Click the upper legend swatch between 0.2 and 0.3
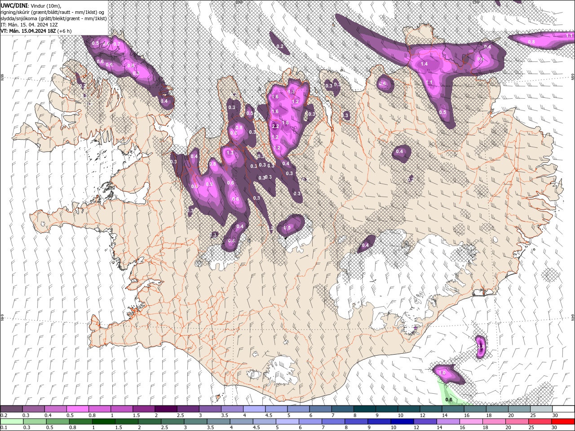The height and width of the screenshot is (431, 575). coord(12,409)
